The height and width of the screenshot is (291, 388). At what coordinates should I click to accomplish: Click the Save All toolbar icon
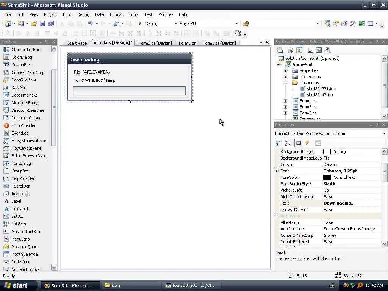point(51,23)
